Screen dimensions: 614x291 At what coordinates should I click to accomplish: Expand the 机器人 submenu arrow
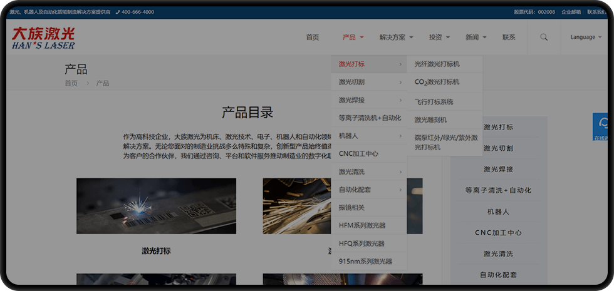coord(400,136)
